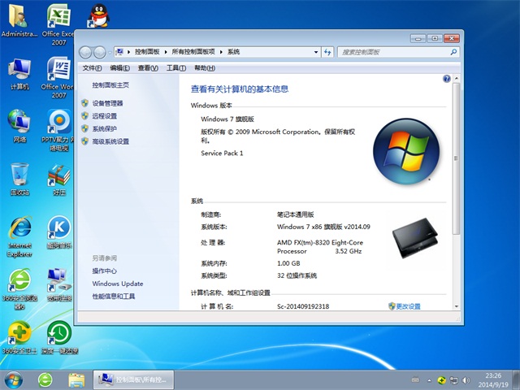Show hidden tray icons arrow

coord(429,380)
